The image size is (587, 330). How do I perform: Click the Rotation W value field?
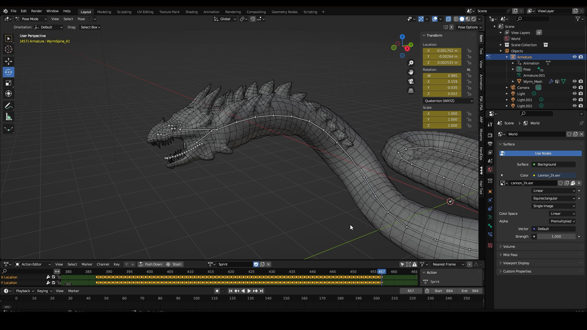pos(442,76)
